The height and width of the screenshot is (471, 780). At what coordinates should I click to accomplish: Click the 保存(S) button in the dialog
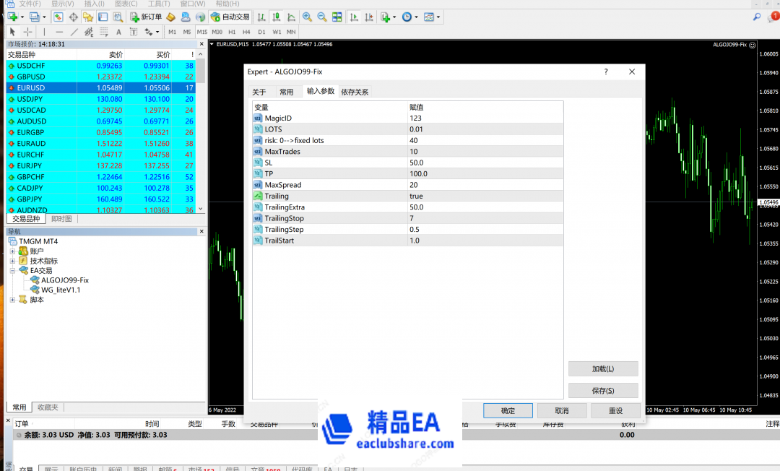603,390
